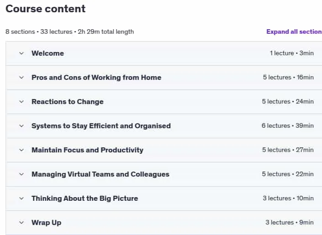The width and height of the screenshot is (322, 235).
Task: Click the 3 lectures • 9min label
Action: [290, 223]
